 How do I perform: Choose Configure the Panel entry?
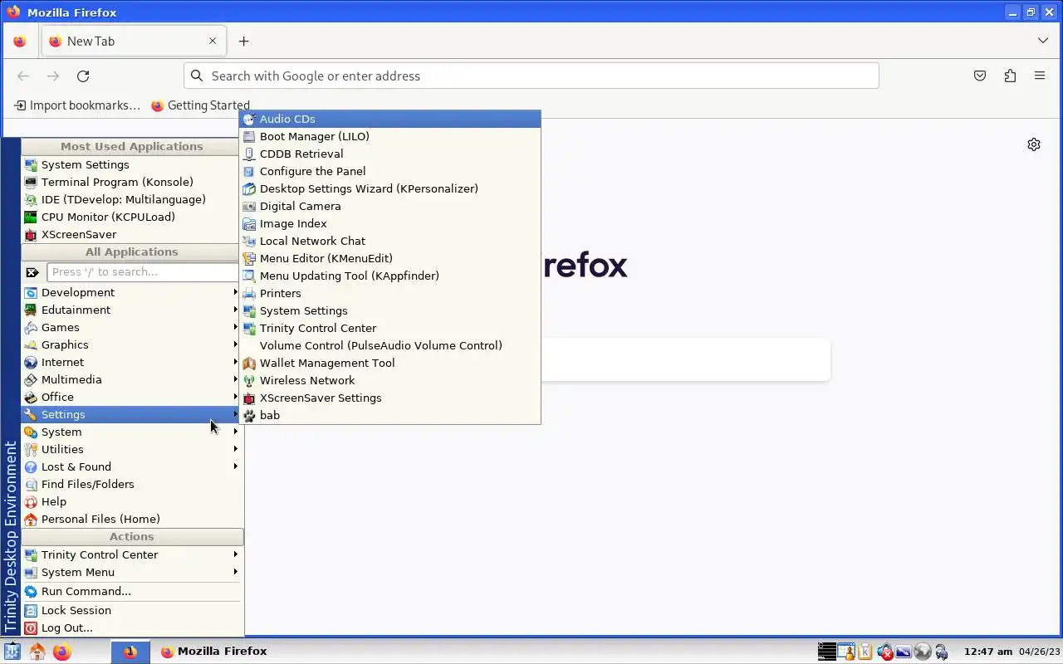click(390, 171)
